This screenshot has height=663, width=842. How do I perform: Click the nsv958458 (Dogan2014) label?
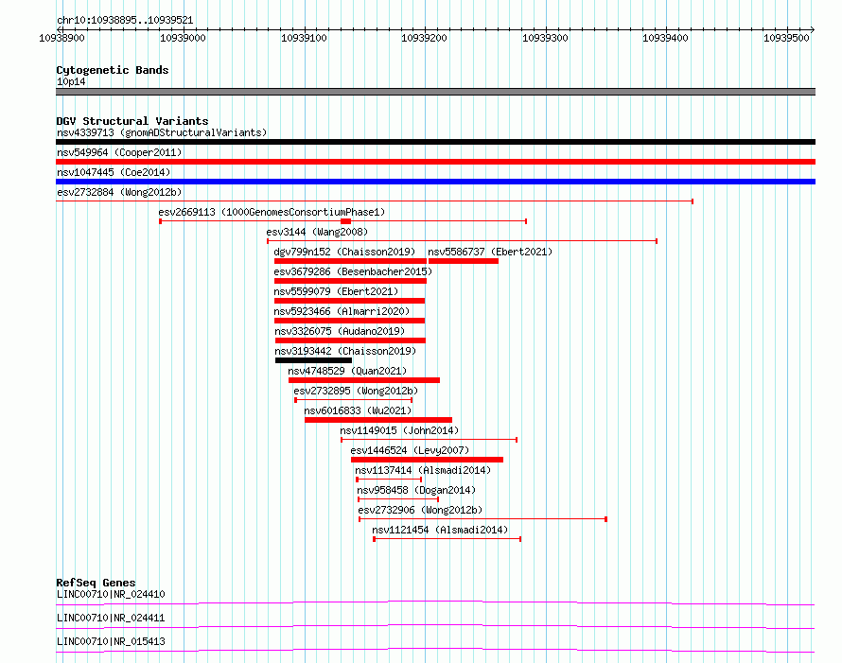(416, 490)
